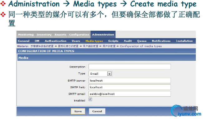Toggle the Enabled checkbox
This screenshot has width=203, height=119.
[90, 99]
